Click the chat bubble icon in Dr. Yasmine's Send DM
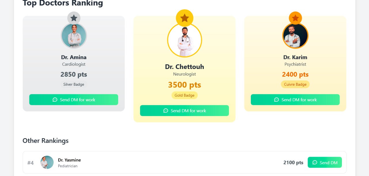This screenshot has height=176, width=369. click(315, 162)
